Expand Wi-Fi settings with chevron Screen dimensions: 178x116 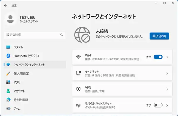[167, 57]
